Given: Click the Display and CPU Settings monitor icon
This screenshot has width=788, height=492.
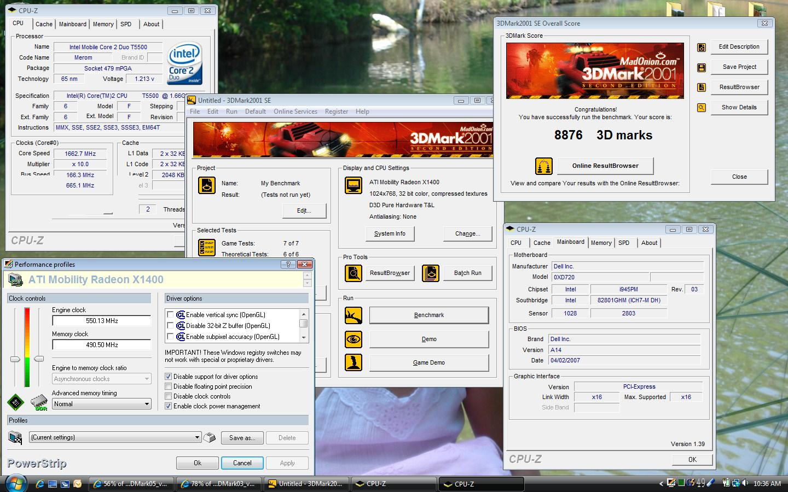Looking at the screenshot, I should coord(354,185).
